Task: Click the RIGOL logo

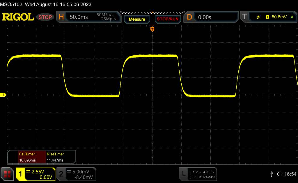Action: pyautogui.click(x=18, y=17)
